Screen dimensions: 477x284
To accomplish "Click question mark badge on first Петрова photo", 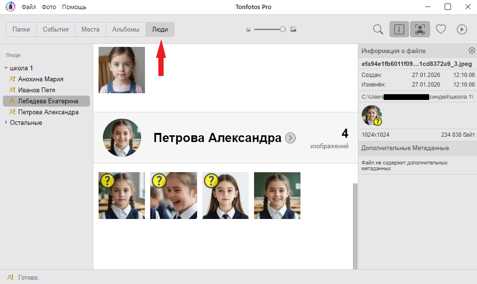I will pos(107,180).
